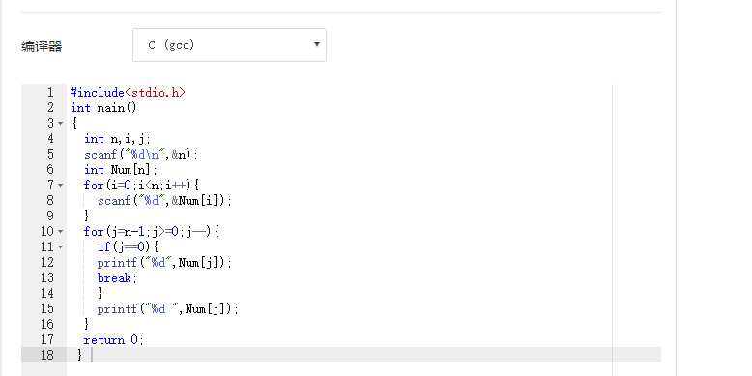The height and width of the screenshot is (376, 752).
Task: Click the 编译器 label
Action: (x=42, y=46)
